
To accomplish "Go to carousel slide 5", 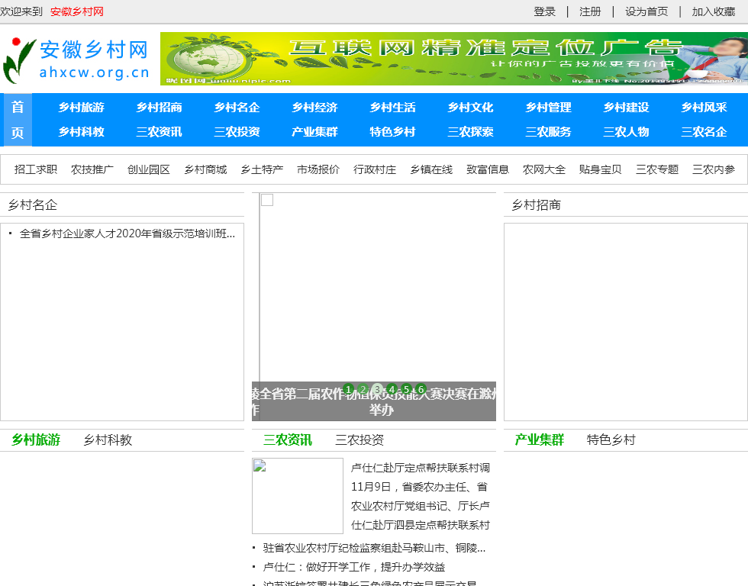I will [x=407, y=389].
